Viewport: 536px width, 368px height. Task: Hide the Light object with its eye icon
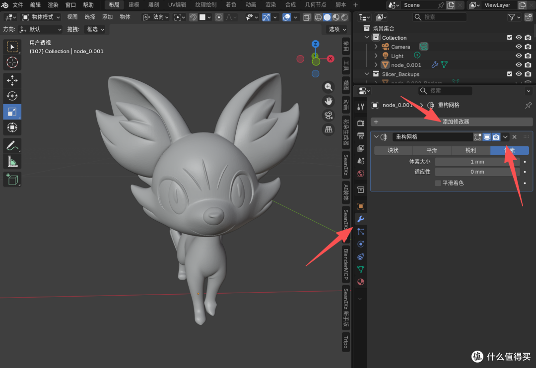(x=519, y=56)
